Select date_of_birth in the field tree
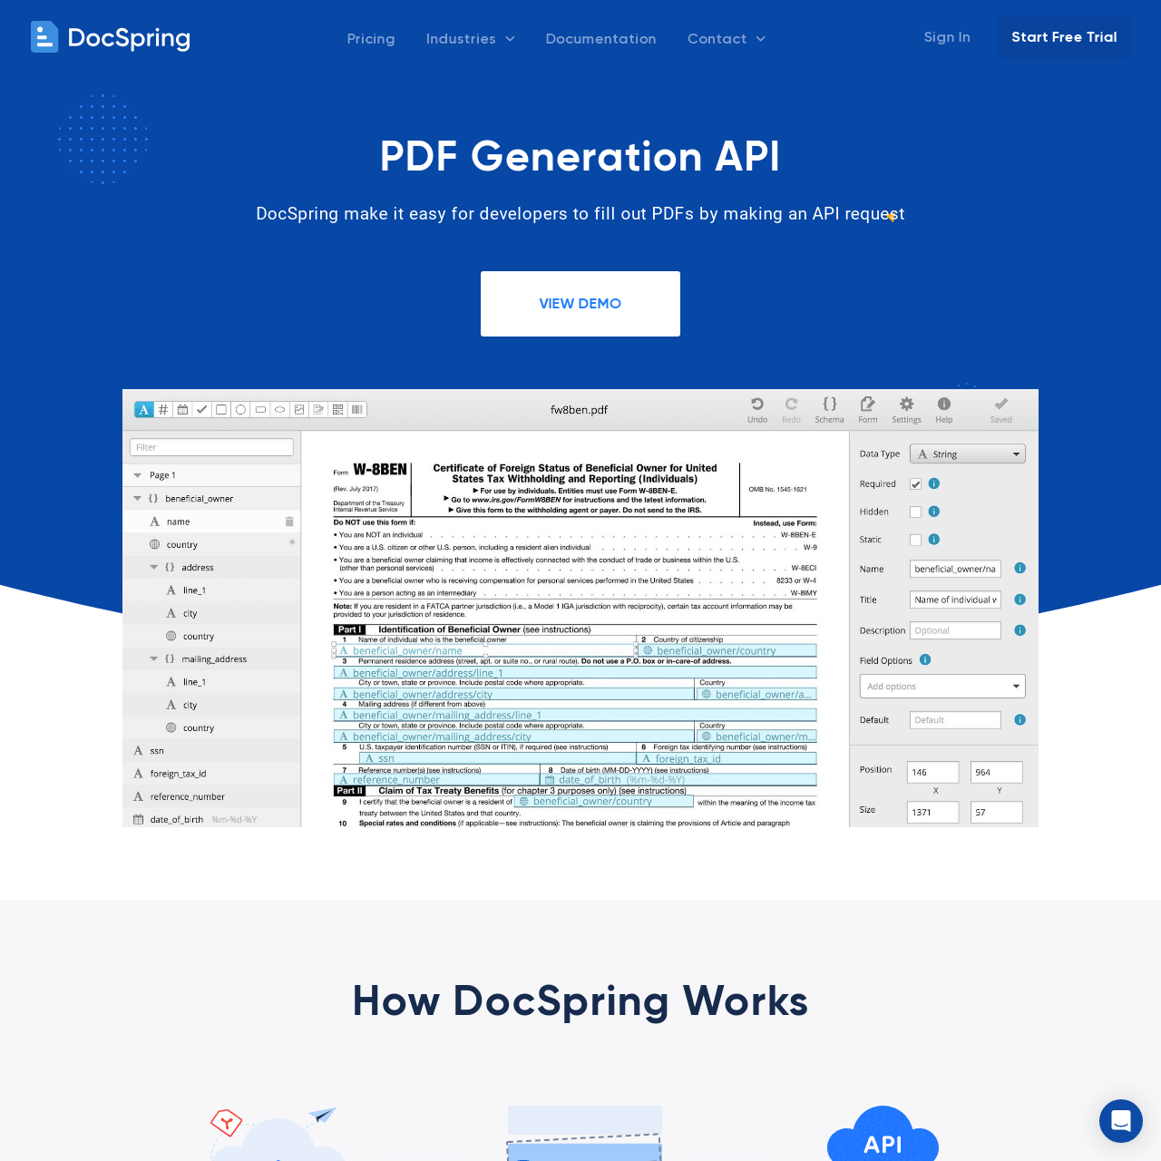This screenshot has width=1161, height=1161. (x=211, y=819)
